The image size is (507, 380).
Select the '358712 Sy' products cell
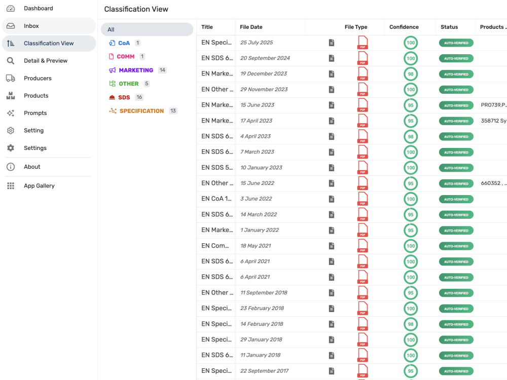494,121
